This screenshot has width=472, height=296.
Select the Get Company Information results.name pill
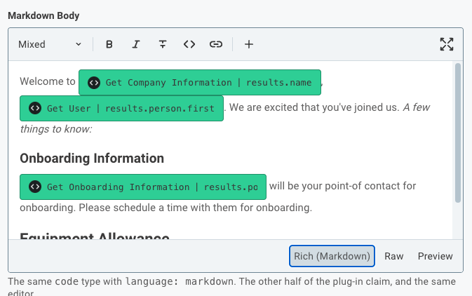click(200, 83)
